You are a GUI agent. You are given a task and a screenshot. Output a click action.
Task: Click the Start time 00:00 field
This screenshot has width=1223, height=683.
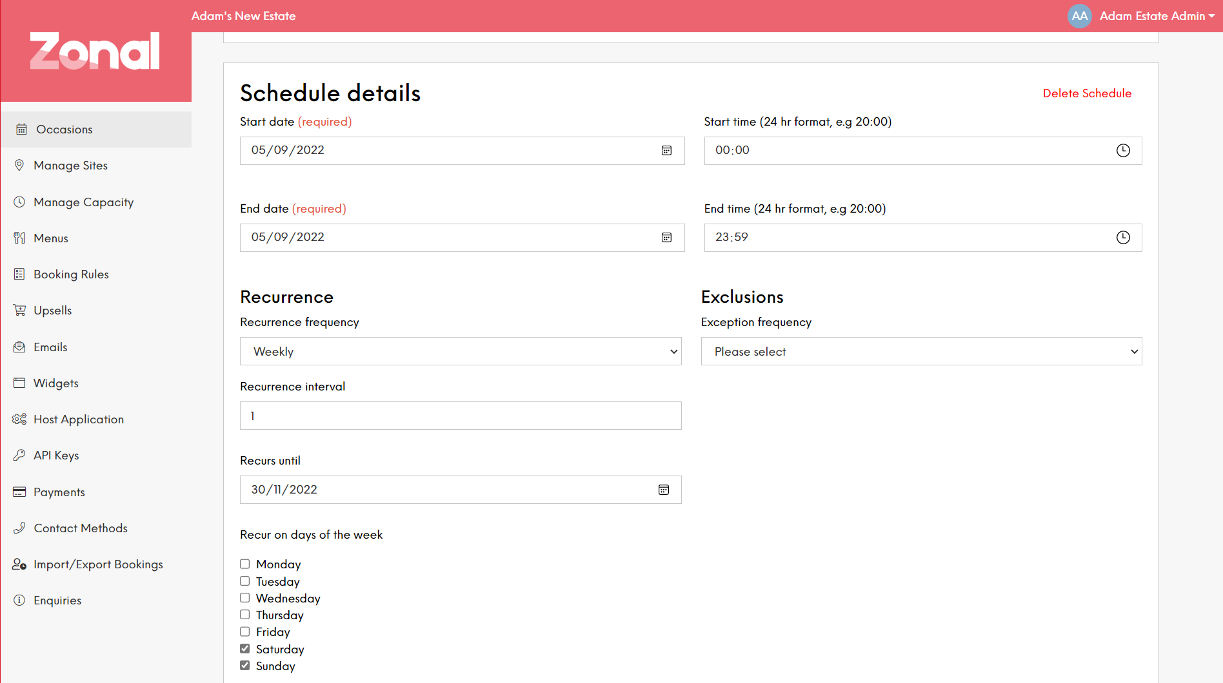click(923, 151)
